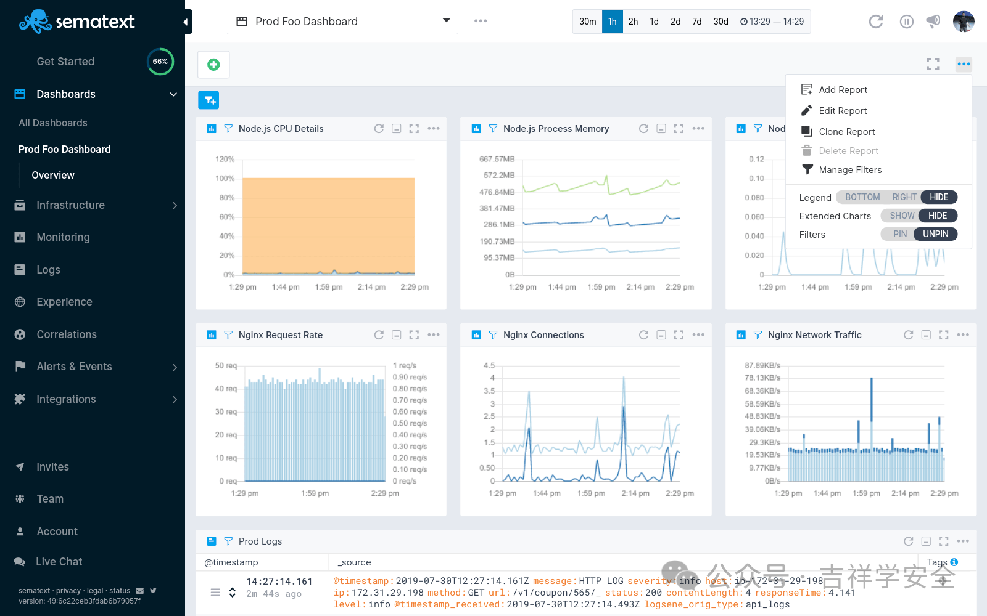Open custom time range 13:29 — 14:29
This screenshot has height=616, width=987.
772,22
